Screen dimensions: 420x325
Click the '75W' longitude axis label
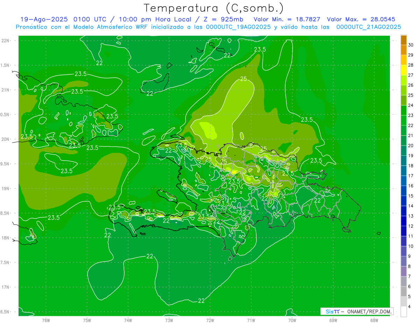[87, 320]
